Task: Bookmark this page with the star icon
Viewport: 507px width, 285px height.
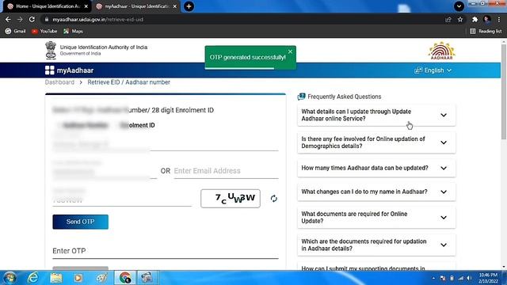Action: click(460, 20)
